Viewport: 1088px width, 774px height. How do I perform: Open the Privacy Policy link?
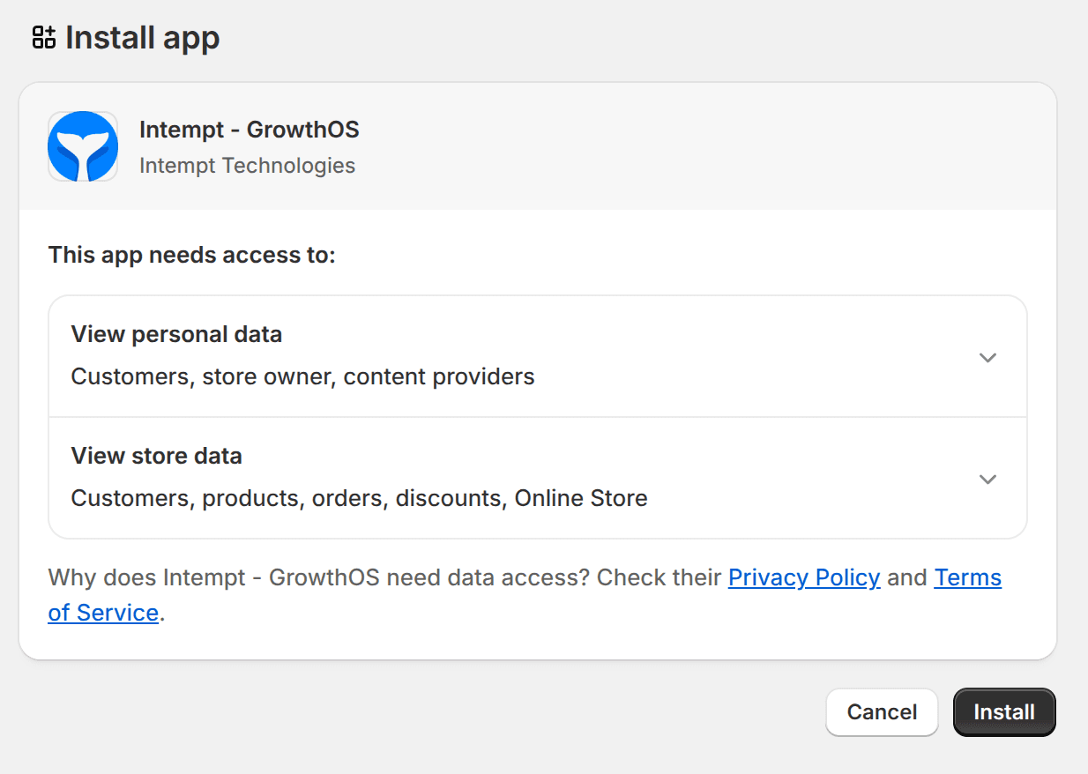804,577
